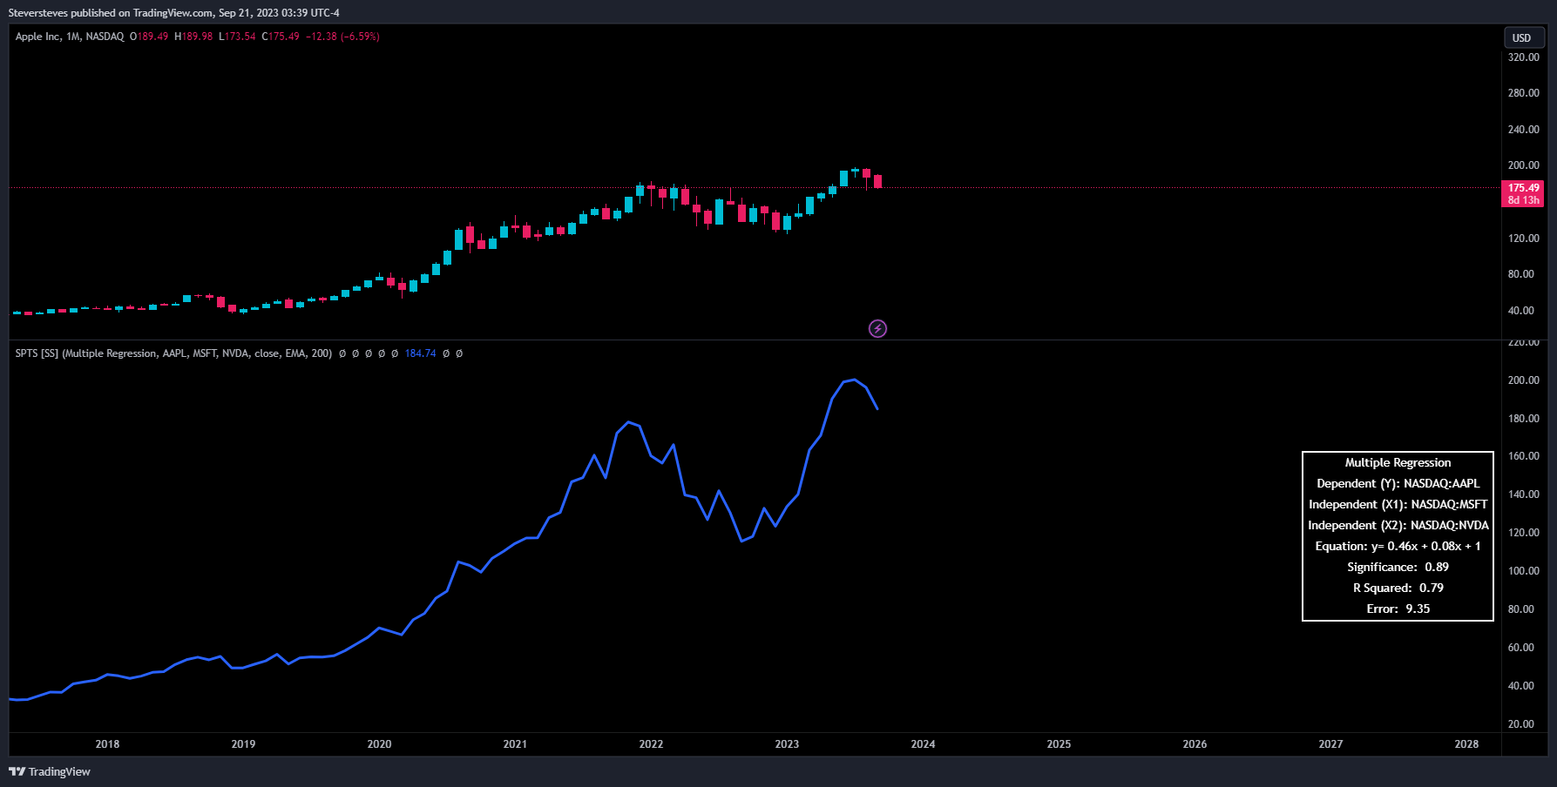Click the Error: 9.35 row

pos(1398,609)
